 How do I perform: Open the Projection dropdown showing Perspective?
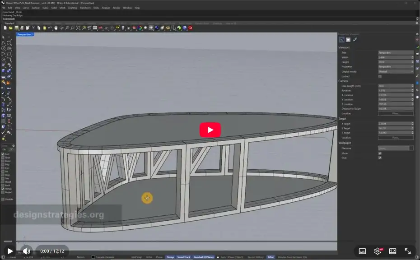point(395,66)
